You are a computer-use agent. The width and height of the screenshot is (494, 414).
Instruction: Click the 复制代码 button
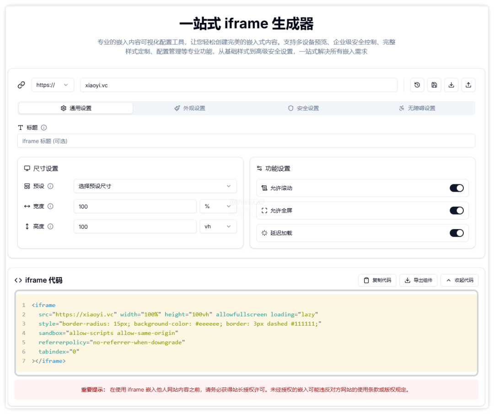point(377,280)
